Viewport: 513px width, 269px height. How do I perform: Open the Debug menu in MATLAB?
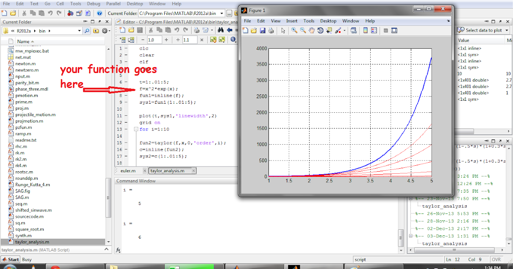point(93,4)
